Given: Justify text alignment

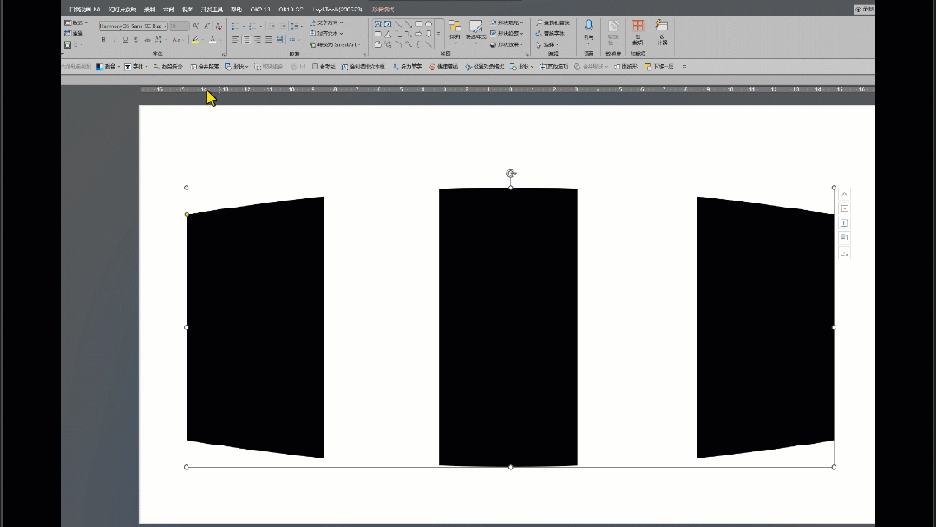Looking at the screenshot, I should [269, 40].
